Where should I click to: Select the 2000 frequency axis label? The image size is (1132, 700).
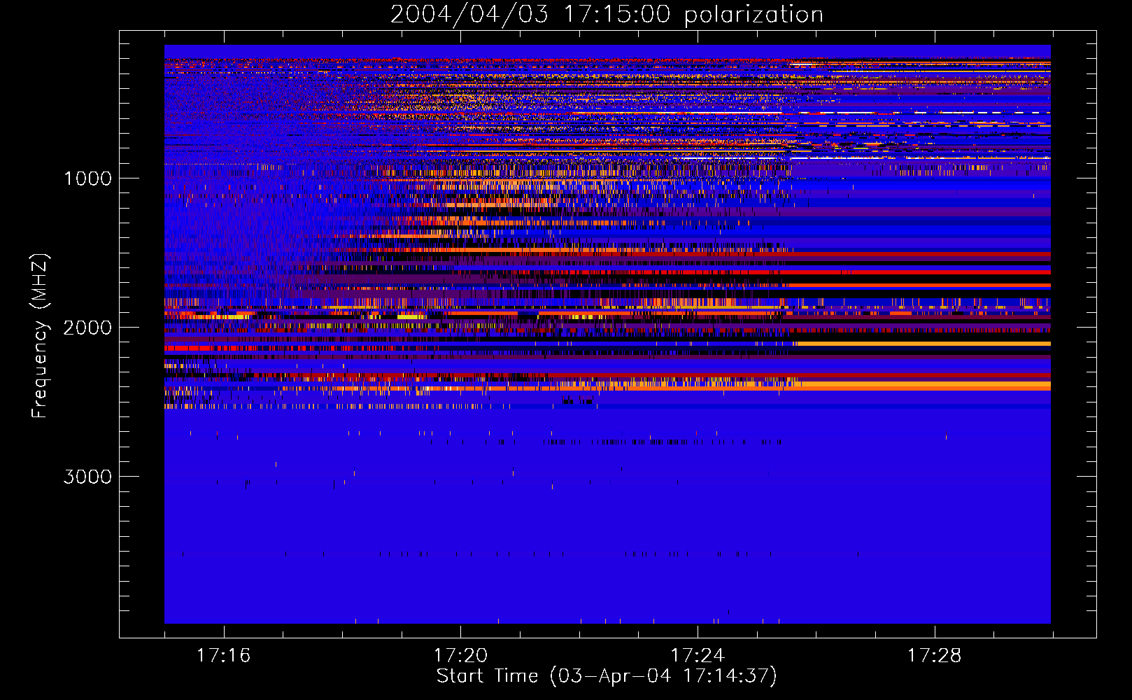[87, 328]
